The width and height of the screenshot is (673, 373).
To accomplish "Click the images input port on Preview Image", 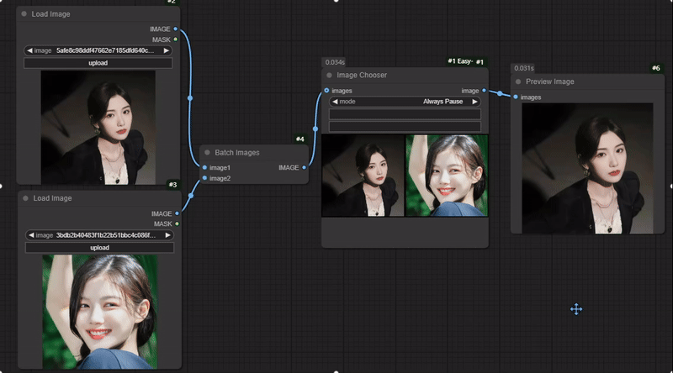I will (516, 97).
